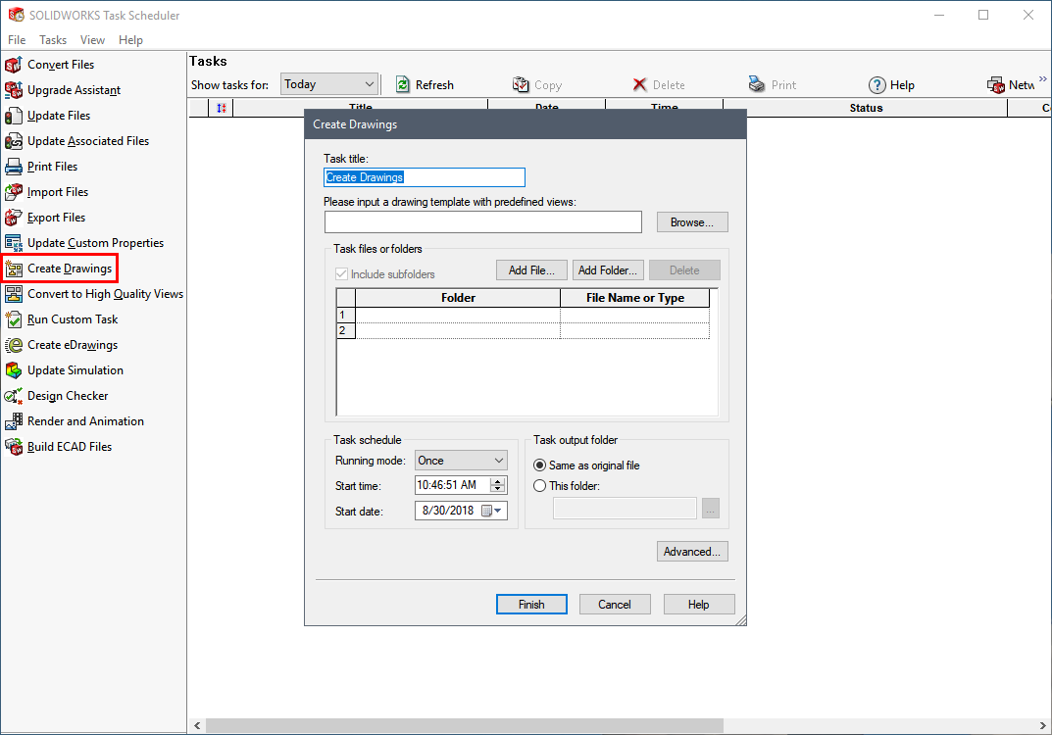Image resolution: width=1052 pixels, height=735 pixels.
Task: Click the output folder path field
Action: [625, 509]
